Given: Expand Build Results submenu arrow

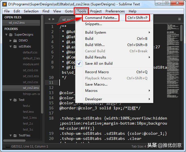Looking at the screenshot, I should point(149,57).
